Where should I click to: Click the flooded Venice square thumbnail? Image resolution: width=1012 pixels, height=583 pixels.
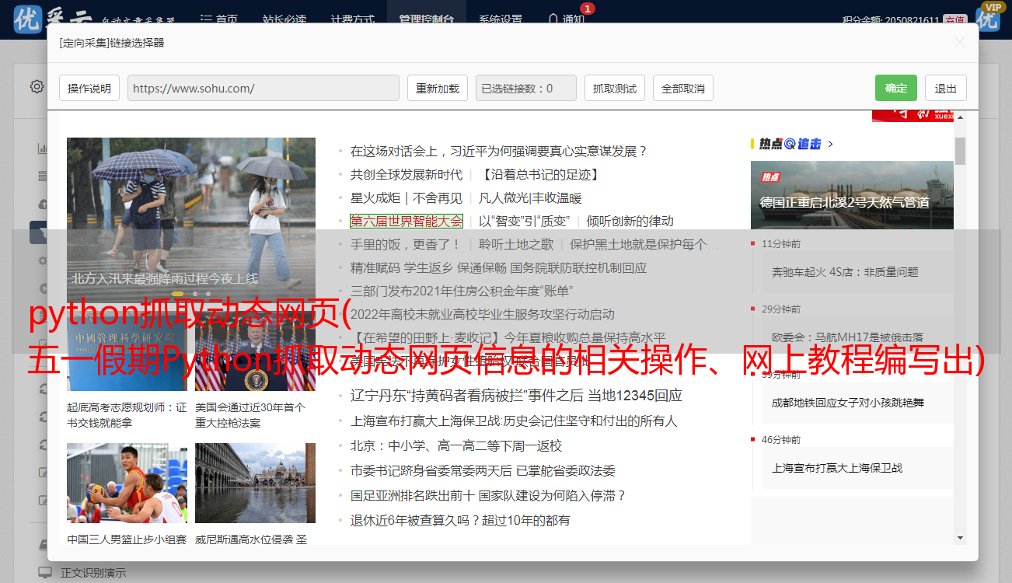point(255,483)
